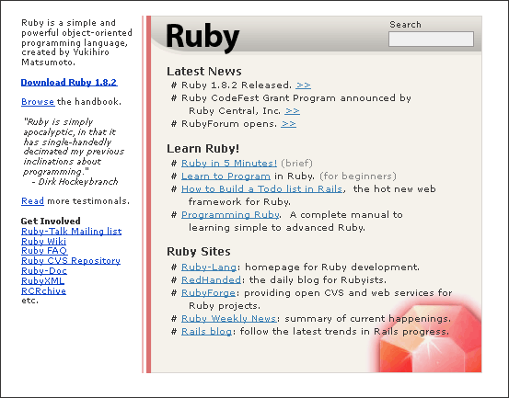Image resolution: width=509 pixels, height=398 pixels.
Task: Visit the RedHanded blog link
Action: [211, 280]
